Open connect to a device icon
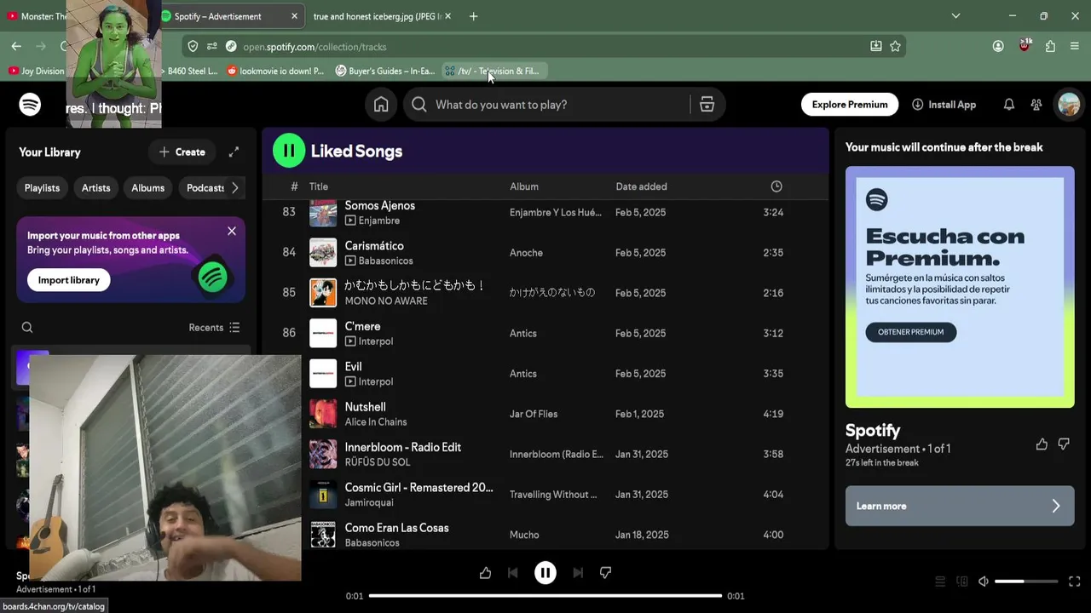 [x=962, y=581]
